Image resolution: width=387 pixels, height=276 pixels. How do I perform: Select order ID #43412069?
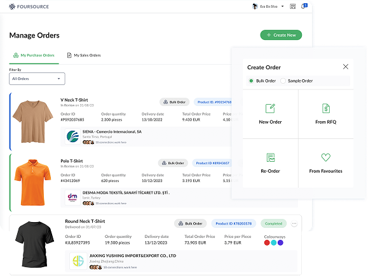[x=71, y=181]
